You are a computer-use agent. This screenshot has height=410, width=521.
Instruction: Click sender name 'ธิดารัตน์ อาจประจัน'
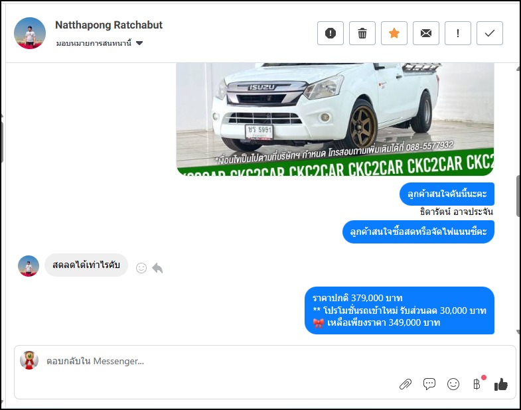456,212
